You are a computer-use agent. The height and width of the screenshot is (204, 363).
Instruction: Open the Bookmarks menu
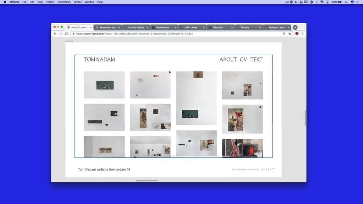[64, 2]
